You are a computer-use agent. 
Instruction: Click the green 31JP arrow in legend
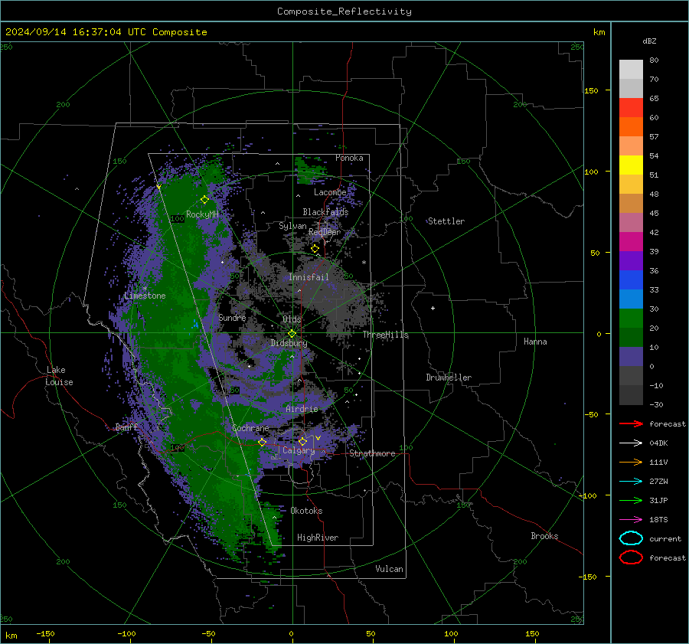631,500
